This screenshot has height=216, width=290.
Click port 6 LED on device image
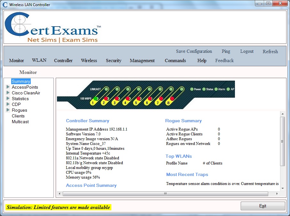point(150,99)
